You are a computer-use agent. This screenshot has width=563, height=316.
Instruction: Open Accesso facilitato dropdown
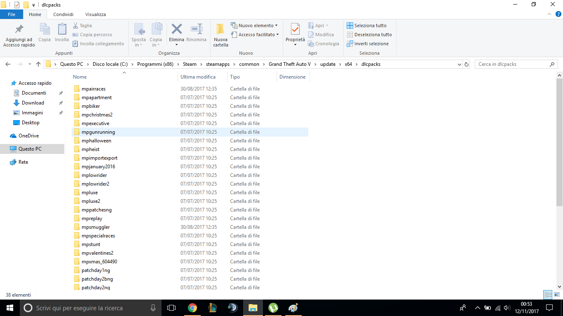tap(255, 35)
